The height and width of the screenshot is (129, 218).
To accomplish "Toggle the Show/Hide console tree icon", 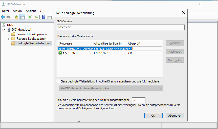I will point(22,17).
